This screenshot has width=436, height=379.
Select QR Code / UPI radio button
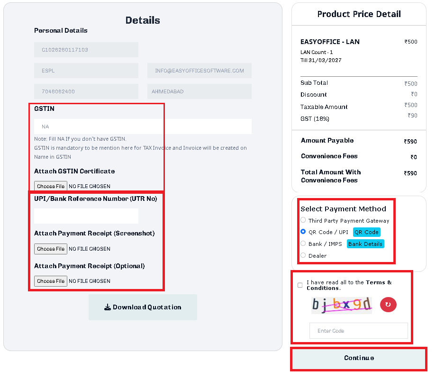pos(303,232)
